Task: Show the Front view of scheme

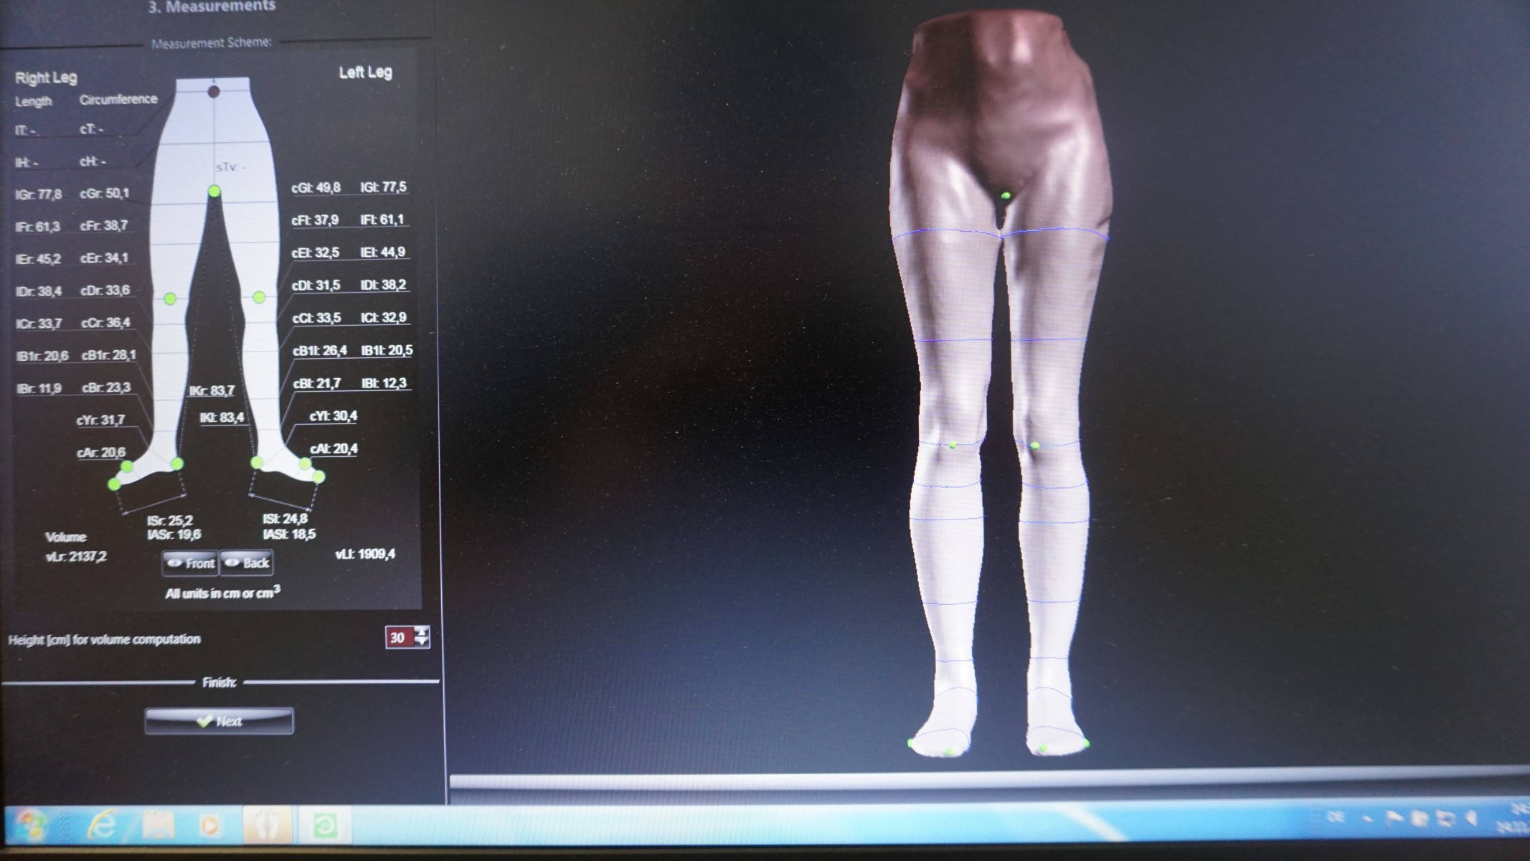Action: tap(190, 563)
